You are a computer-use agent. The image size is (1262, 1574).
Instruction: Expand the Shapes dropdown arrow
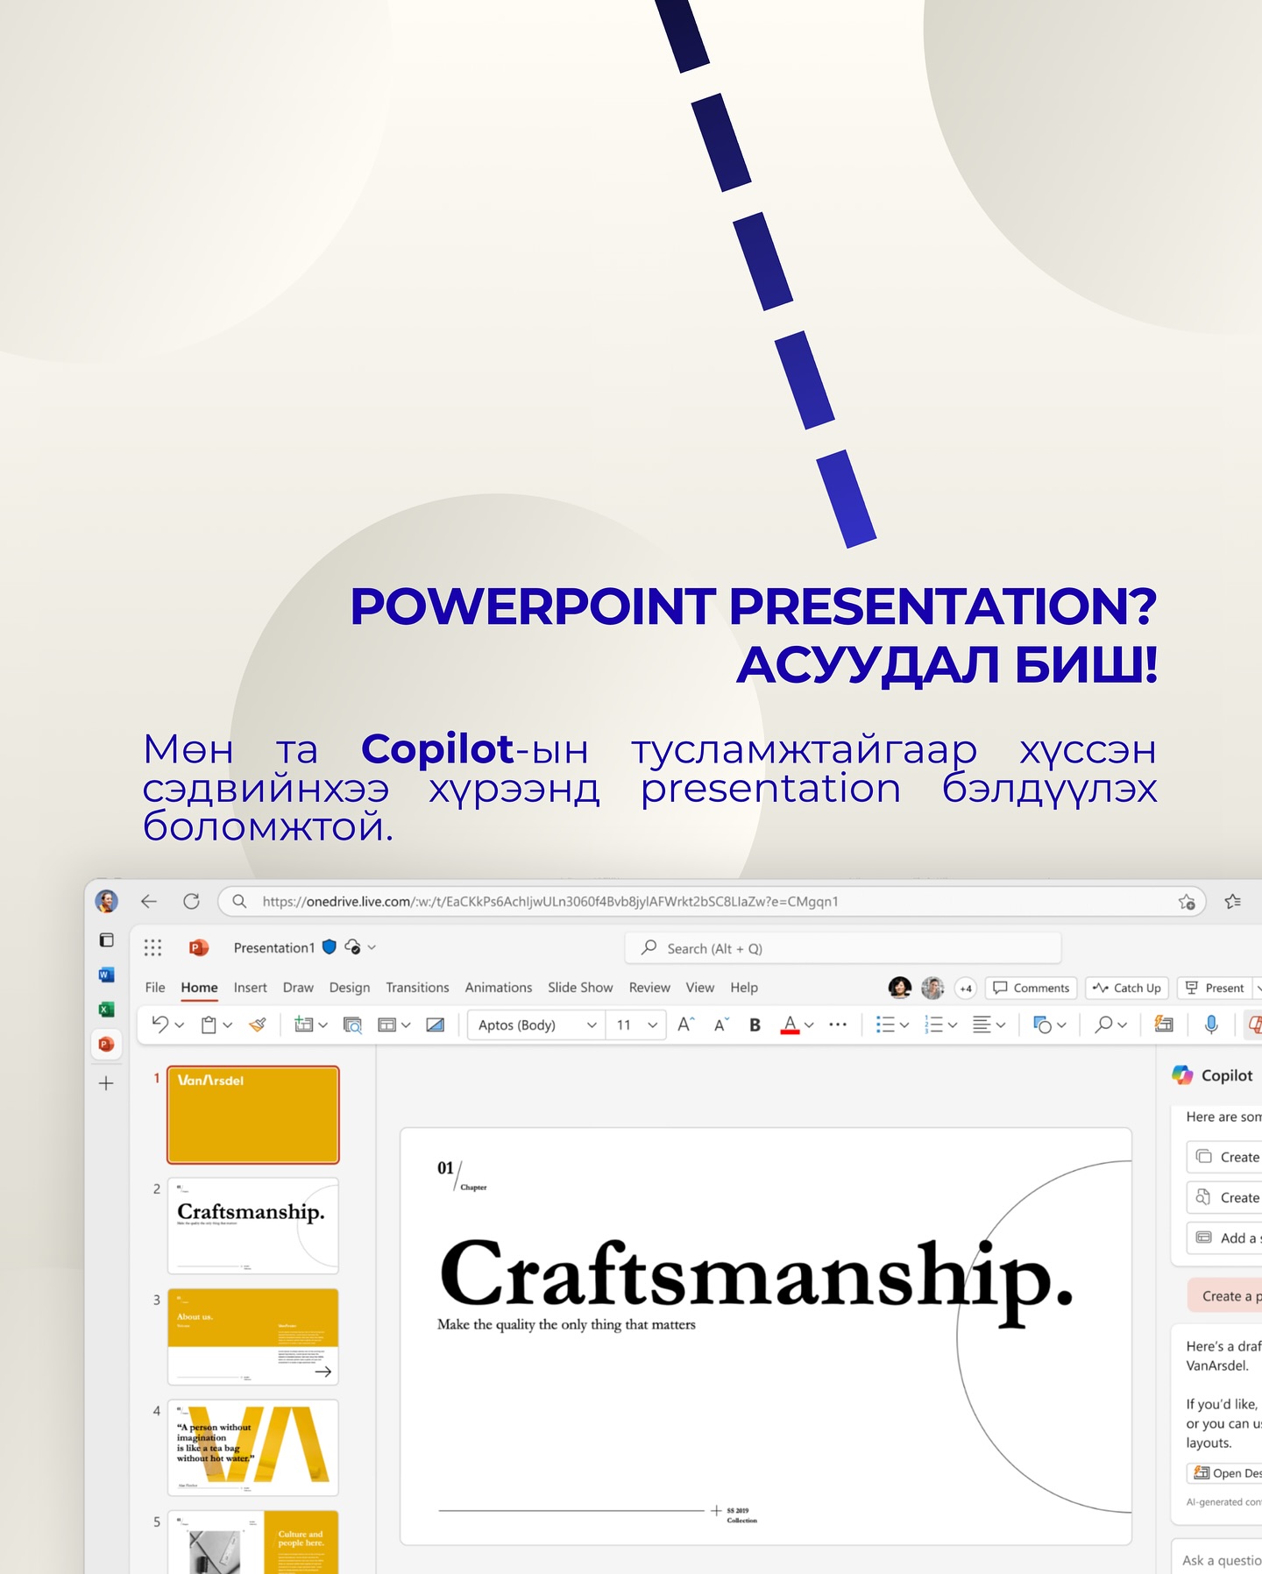pyautogui.click(x=1061, y=1025)
